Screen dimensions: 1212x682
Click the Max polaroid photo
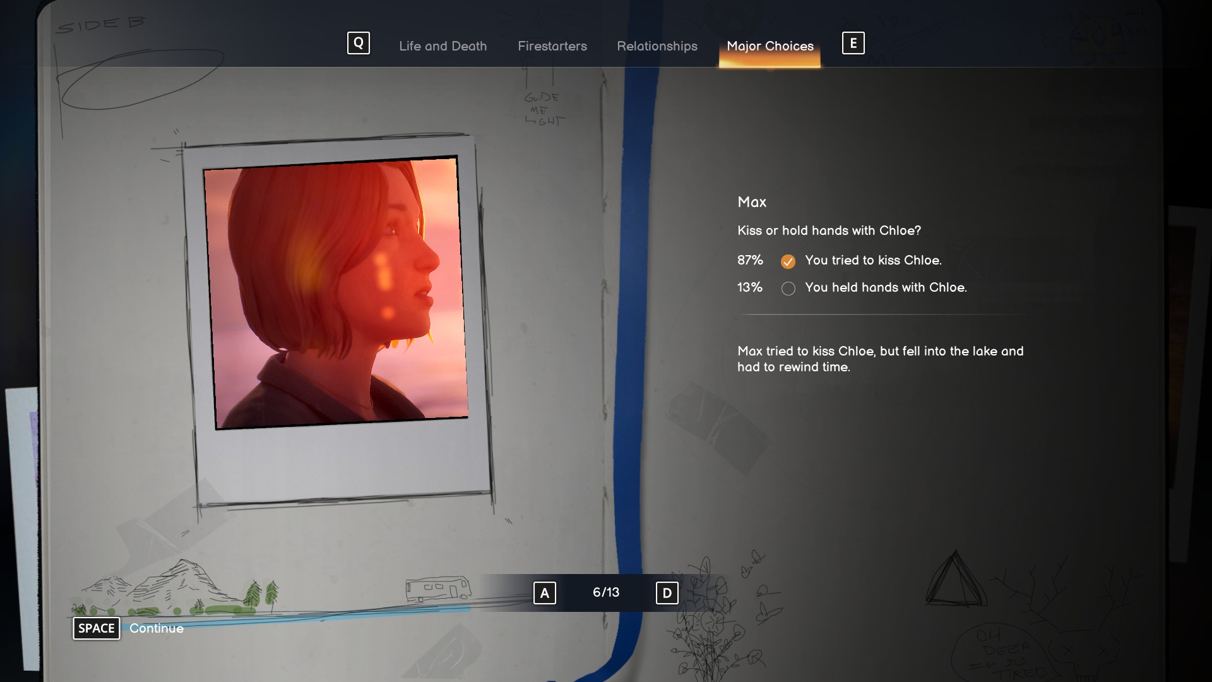coord(335,292)
